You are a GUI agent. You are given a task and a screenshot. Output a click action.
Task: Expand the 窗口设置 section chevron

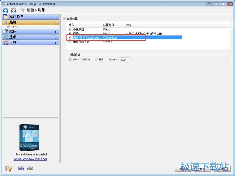point(55,17)
